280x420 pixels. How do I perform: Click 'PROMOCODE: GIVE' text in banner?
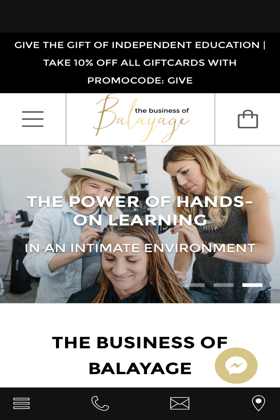[140, 80]
